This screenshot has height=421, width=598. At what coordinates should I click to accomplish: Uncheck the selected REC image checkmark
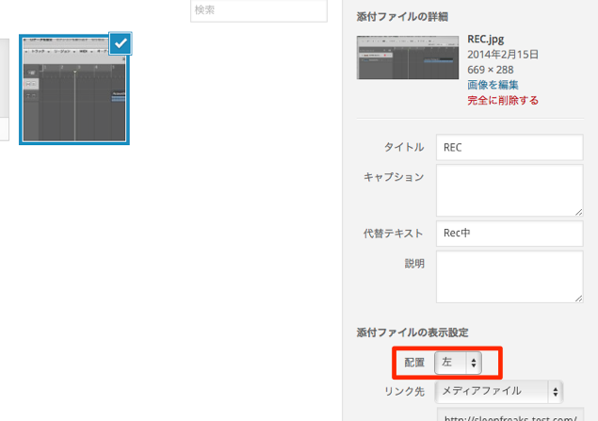coord(121,43)
